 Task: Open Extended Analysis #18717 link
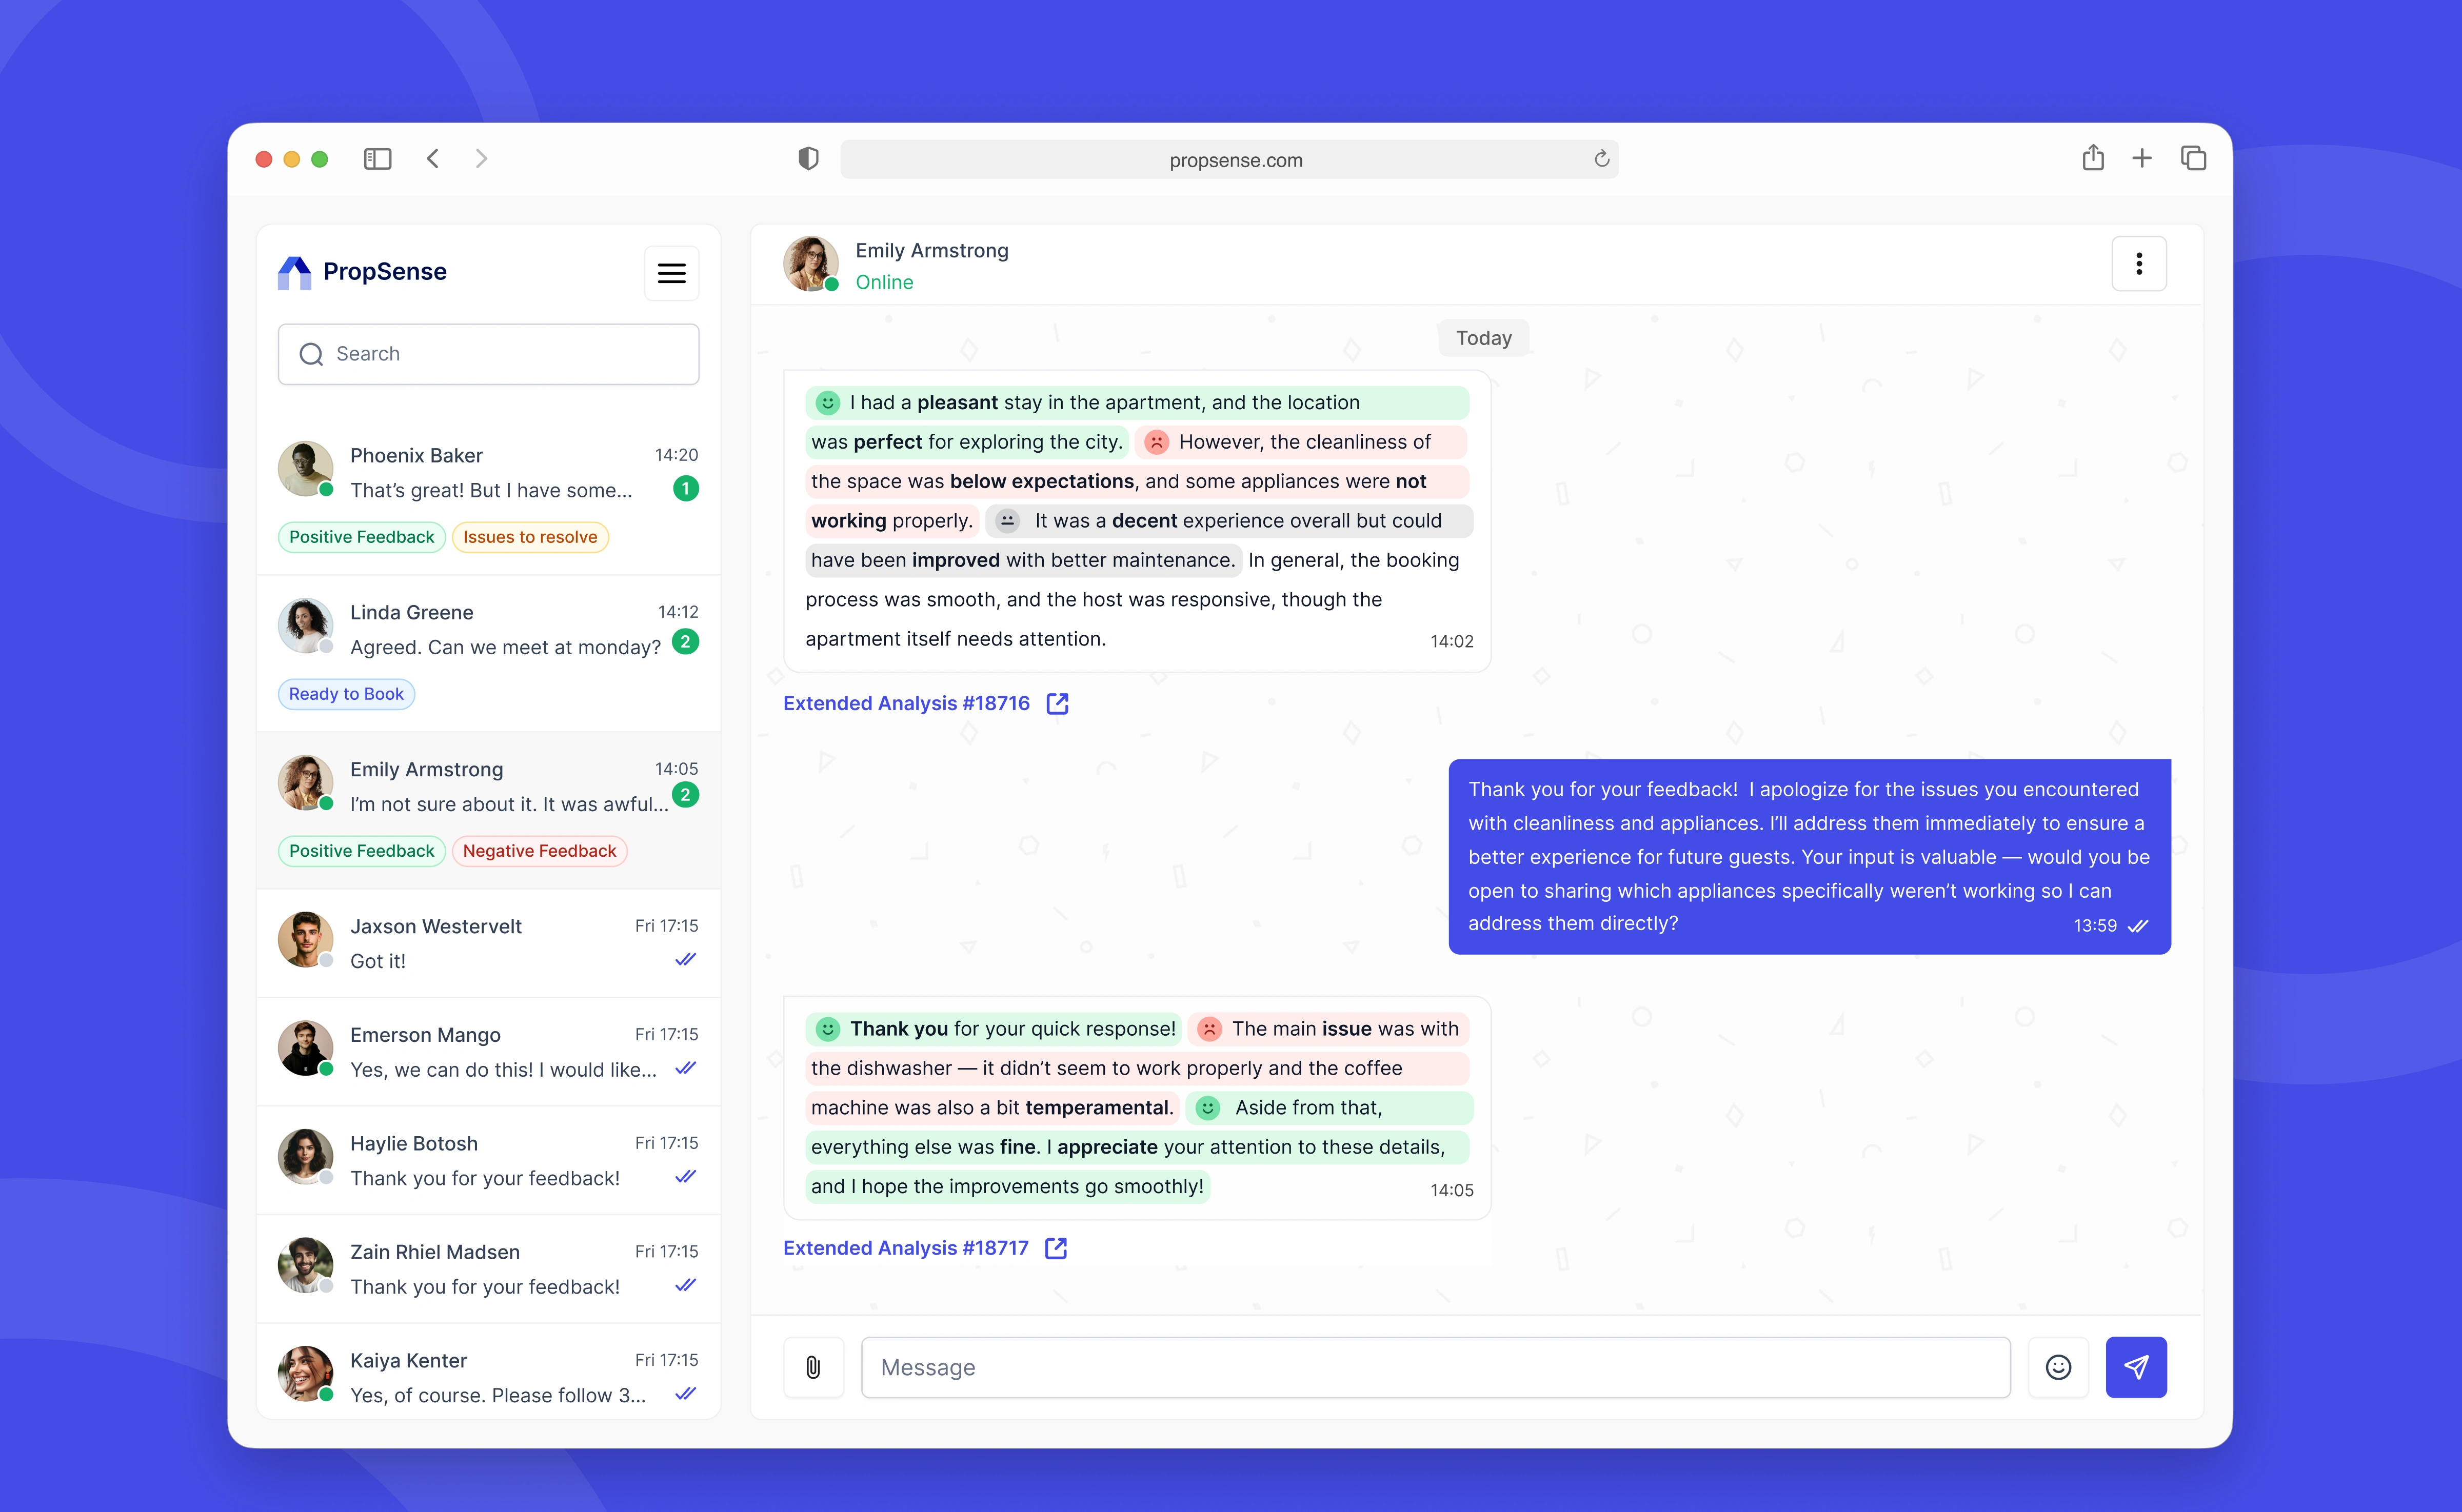[x=905, y=1248]
